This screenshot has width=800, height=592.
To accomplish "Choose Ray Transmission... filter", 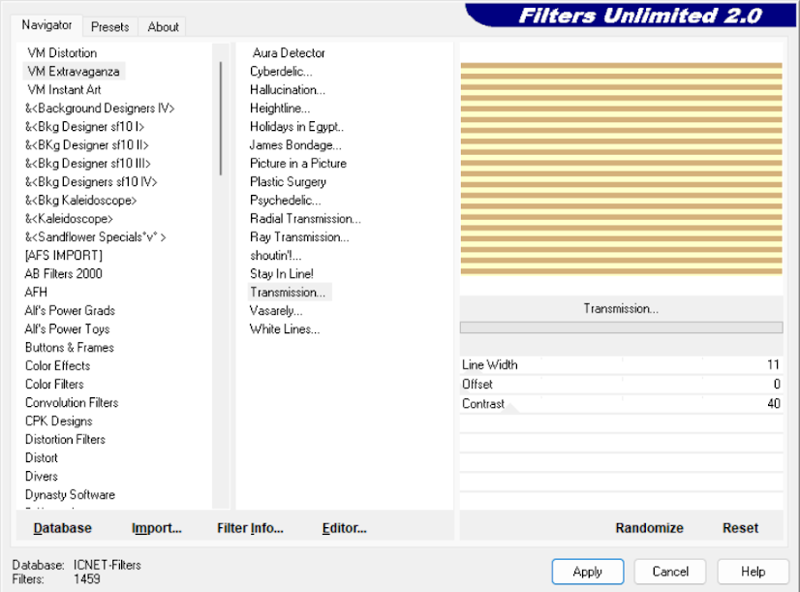I will click(299, 236).
